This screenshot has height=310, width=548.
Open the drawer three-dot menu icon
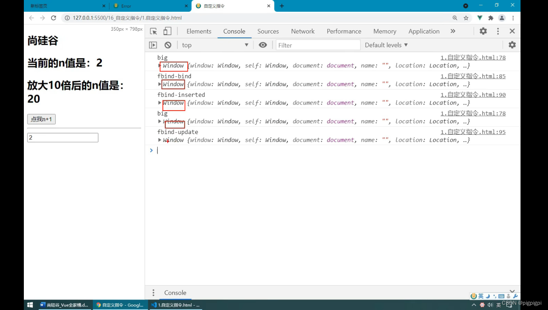point(153,293)
